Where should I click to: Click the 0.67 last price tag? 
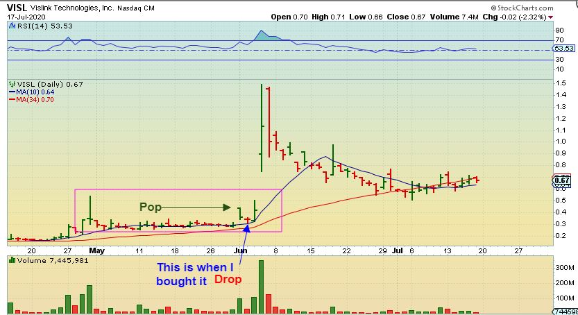pyautogui.click(x=562, y=180)
